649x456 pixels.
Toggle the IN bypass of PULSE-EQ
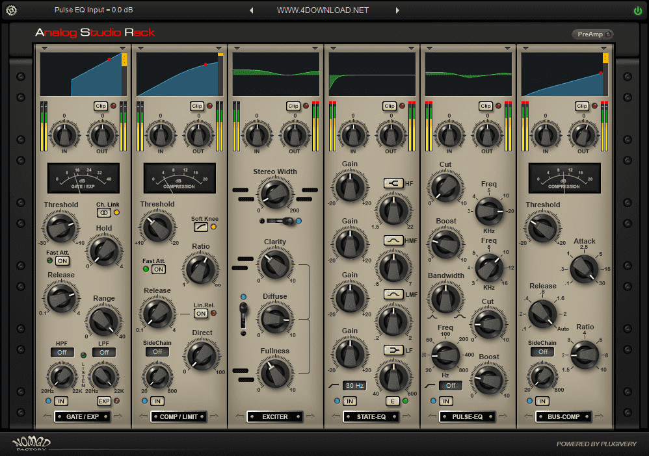pyautogui.click(x=445, y=401)
